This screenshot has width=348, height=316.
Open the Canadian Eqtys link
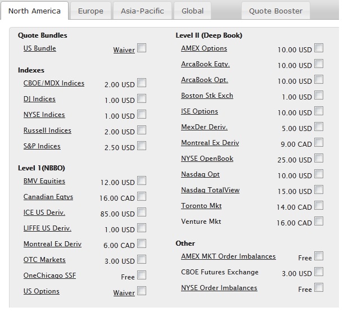48,197
